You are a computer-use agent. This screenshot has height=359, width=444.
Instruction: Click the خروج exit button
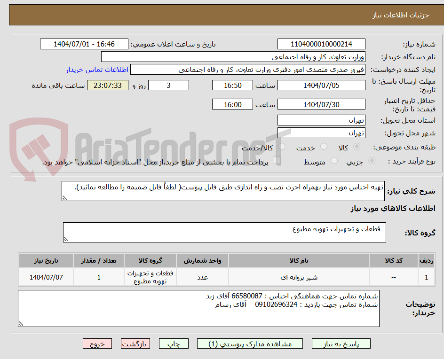click(97, 343)
